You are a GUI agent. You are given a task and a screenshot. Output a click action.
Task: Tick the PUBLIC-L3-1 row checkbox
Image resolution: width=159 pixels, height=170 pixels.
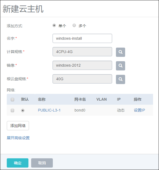[12, 110]
